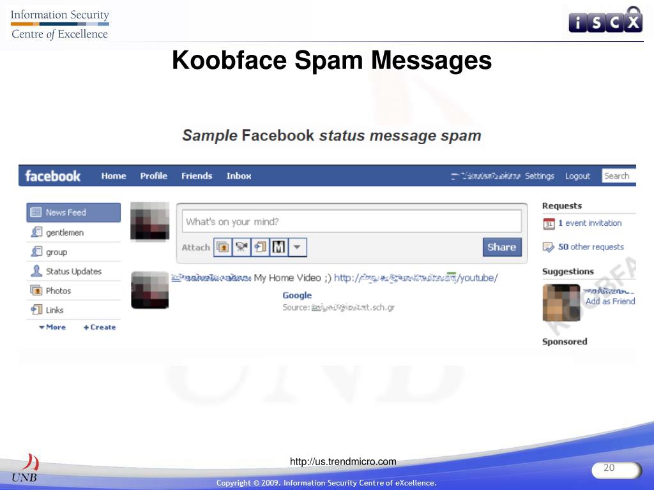This screenshot has width=654, height=490.
Task: Open Friends in the navigation bar
Action: coord(197,176)
